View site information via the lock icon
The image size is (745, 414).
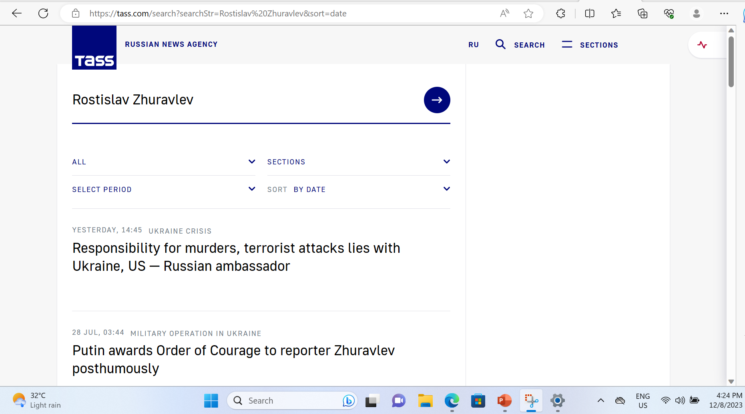pyautogui.click(x=76, y=14)
